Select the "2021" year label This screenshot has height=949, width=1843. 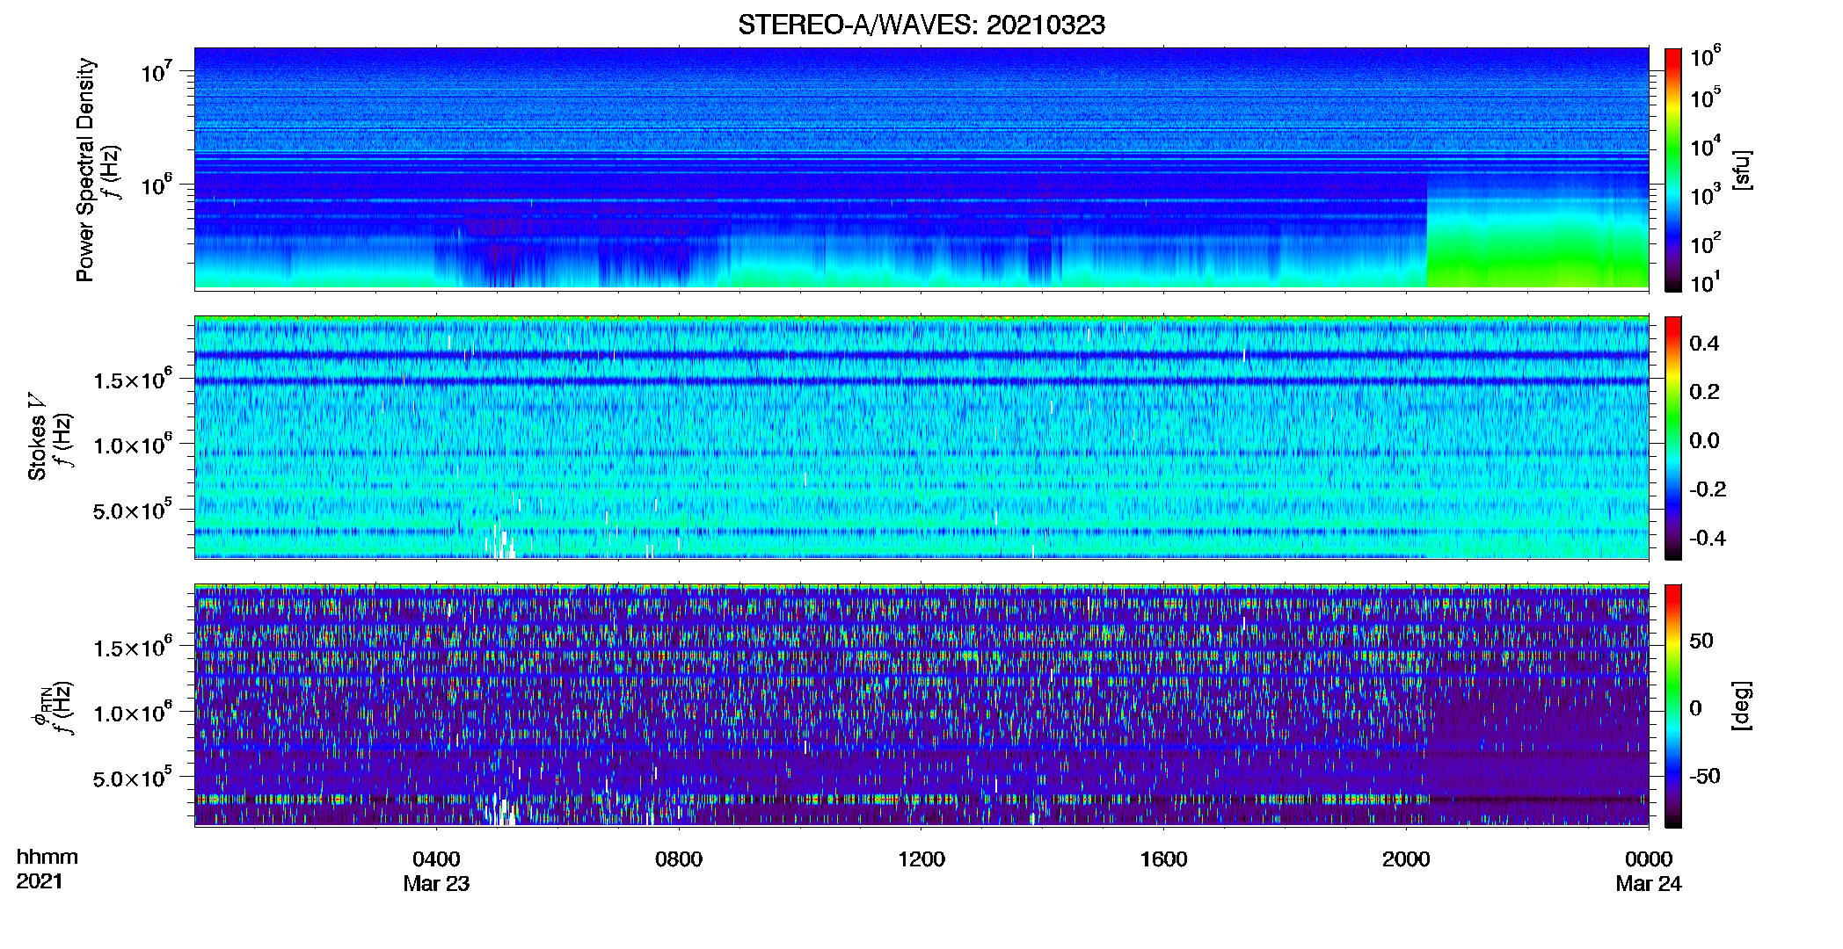tap(40, 881)
